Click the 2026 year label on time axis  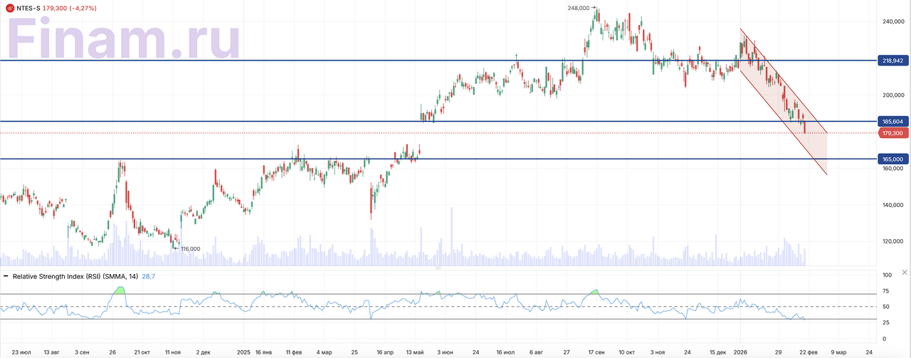[741, 352]
